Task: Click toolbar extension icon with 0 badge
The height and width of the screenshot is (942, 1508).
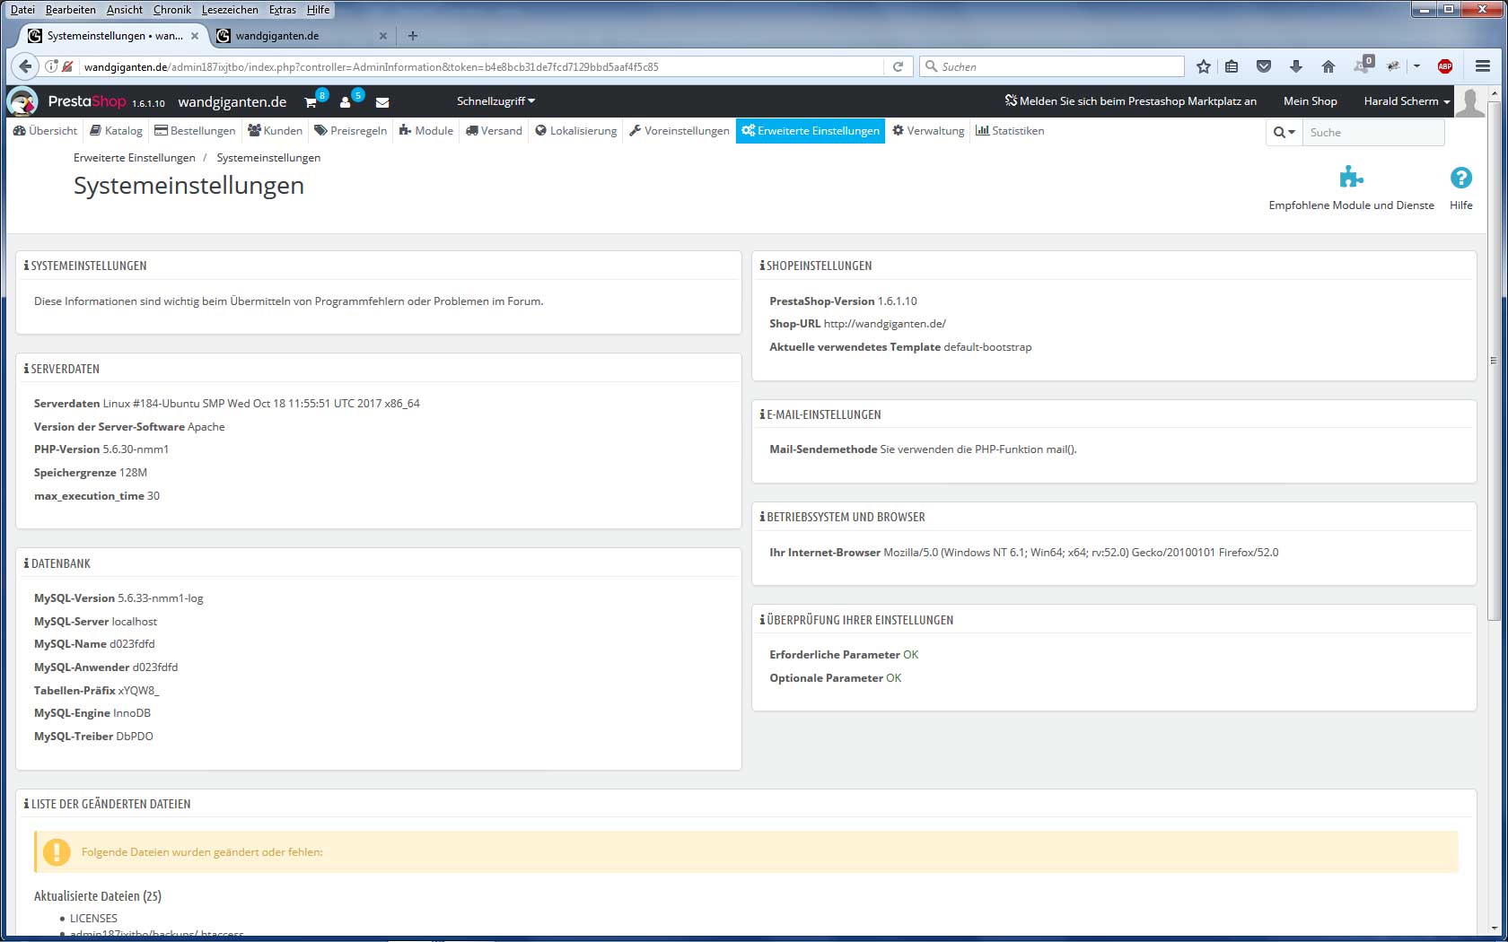Action: [1363, 65]
